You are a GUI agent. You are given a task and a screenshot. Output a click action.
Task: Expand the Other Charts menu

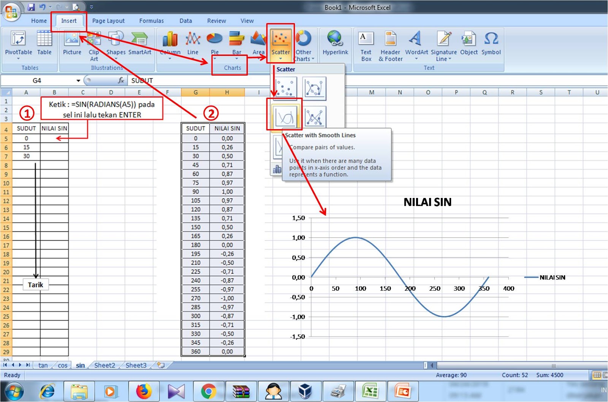pyautogui.click(x=304, y=46)
